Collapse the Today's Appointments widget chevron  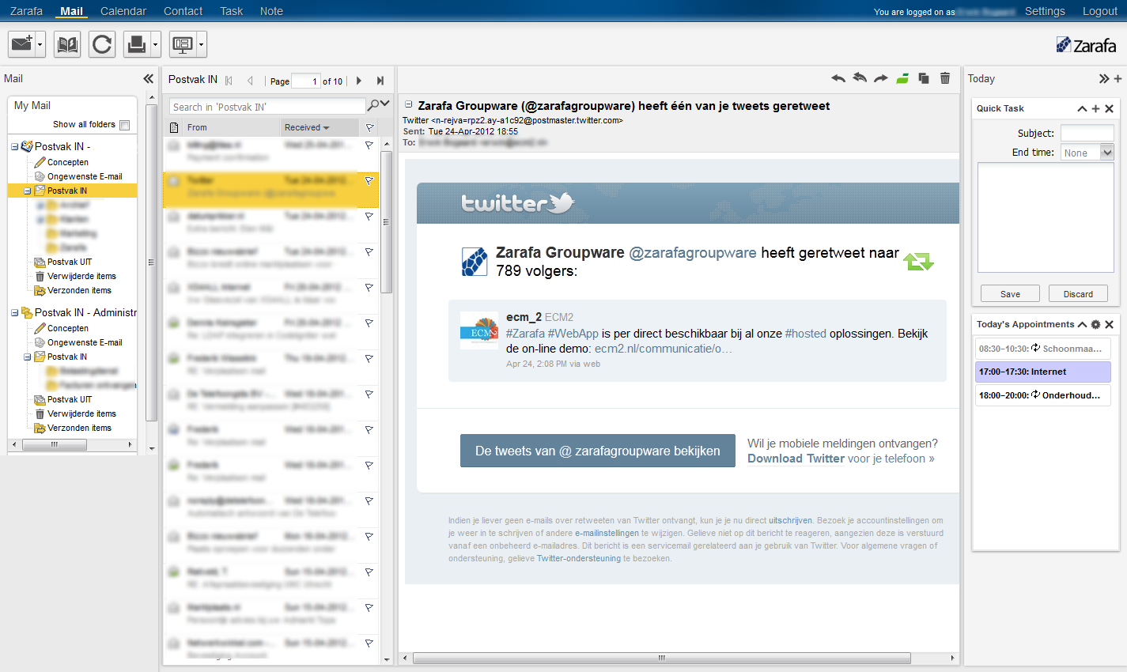[1082, 324]
